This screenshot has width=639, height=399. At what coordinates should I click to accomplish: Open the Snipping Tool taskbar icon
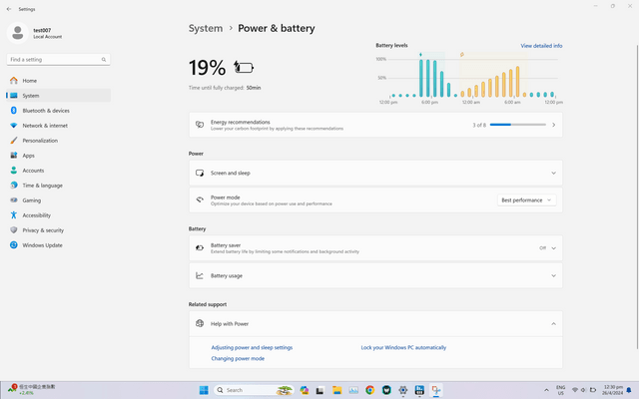click(436, 390)
